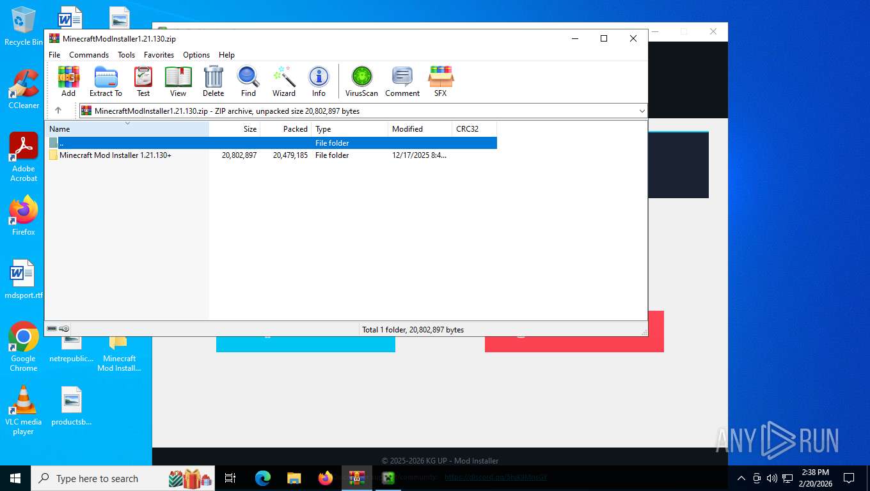Image resolution: width=870 pixels, height=491 pixels.
Task: Open the notifications center icon
Action: [849, 478]
